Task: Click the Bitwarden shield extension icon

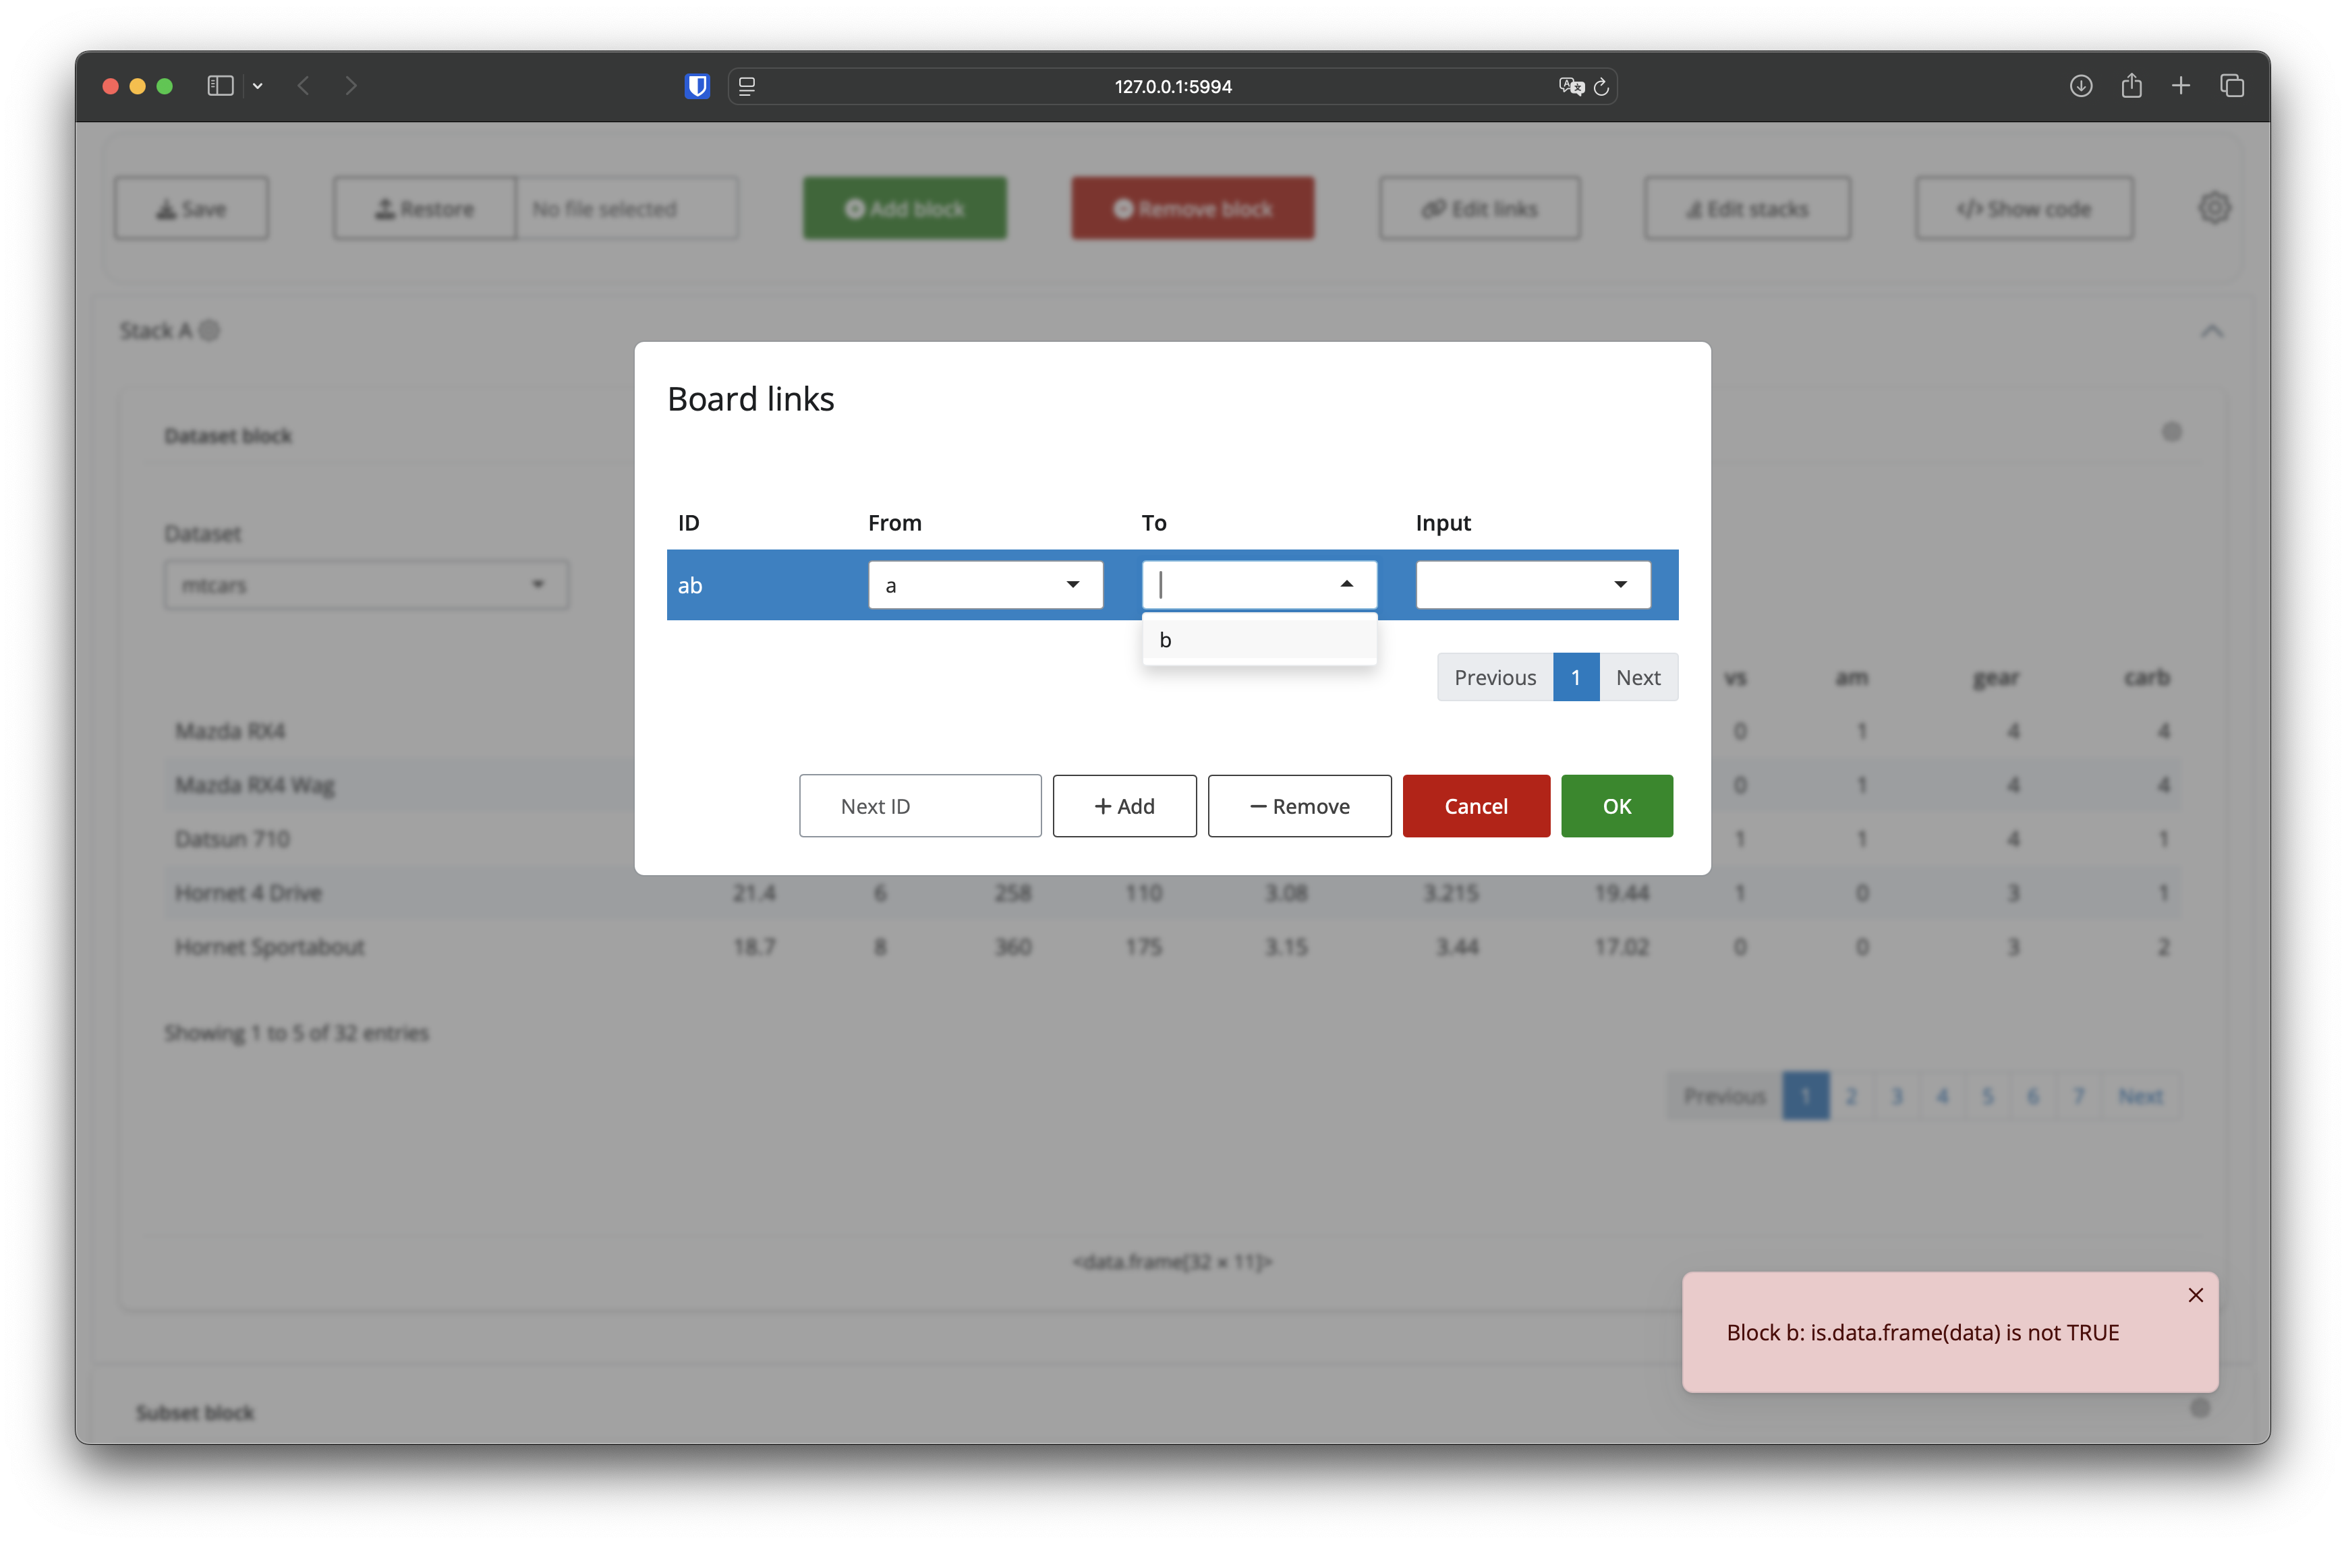Action: point(697,87)
